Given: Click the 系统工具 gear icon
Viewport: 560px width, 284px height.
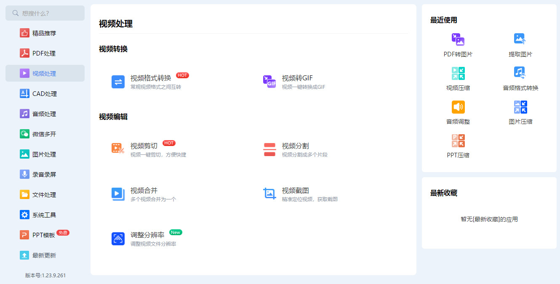Looking at the screenshot, I should pos(24,215).
